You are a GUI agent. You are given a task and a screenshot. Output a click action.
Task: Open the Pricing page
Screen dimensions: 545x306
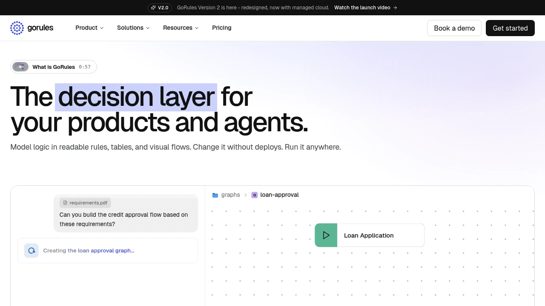coord(222,28)
